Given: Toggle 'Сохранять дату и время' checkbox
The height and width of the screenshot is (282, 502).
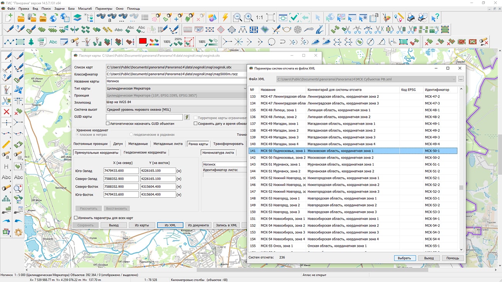Looking at the screenshot, I should pyautogui.click(x=196, y=124).
